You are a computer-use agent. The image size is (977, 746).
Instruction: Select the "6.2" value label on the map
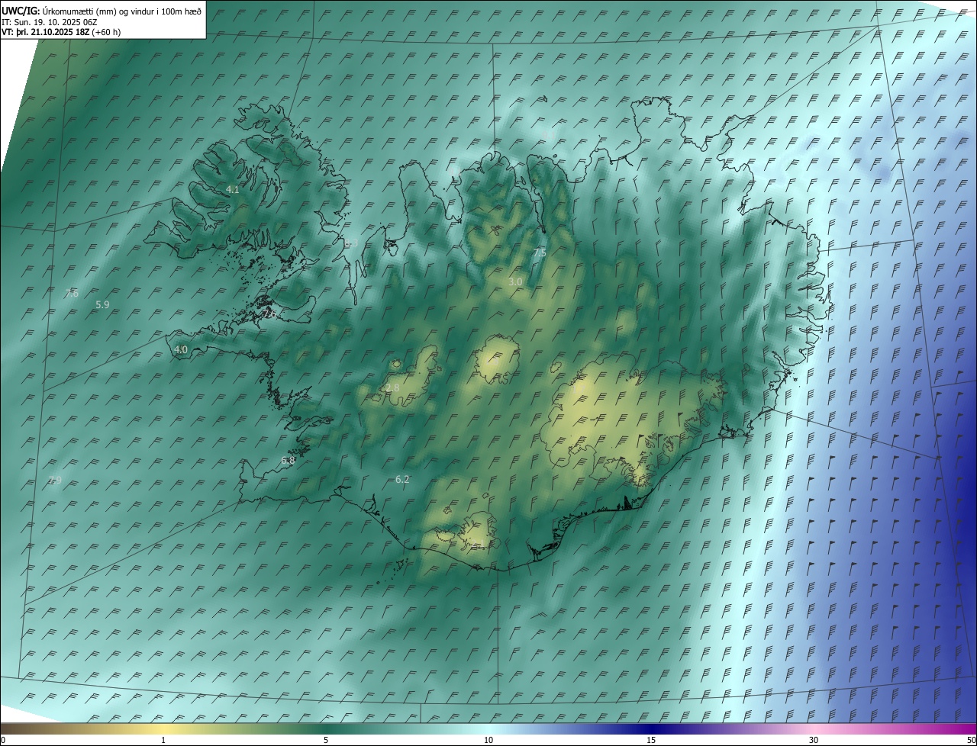pos(402,479)
